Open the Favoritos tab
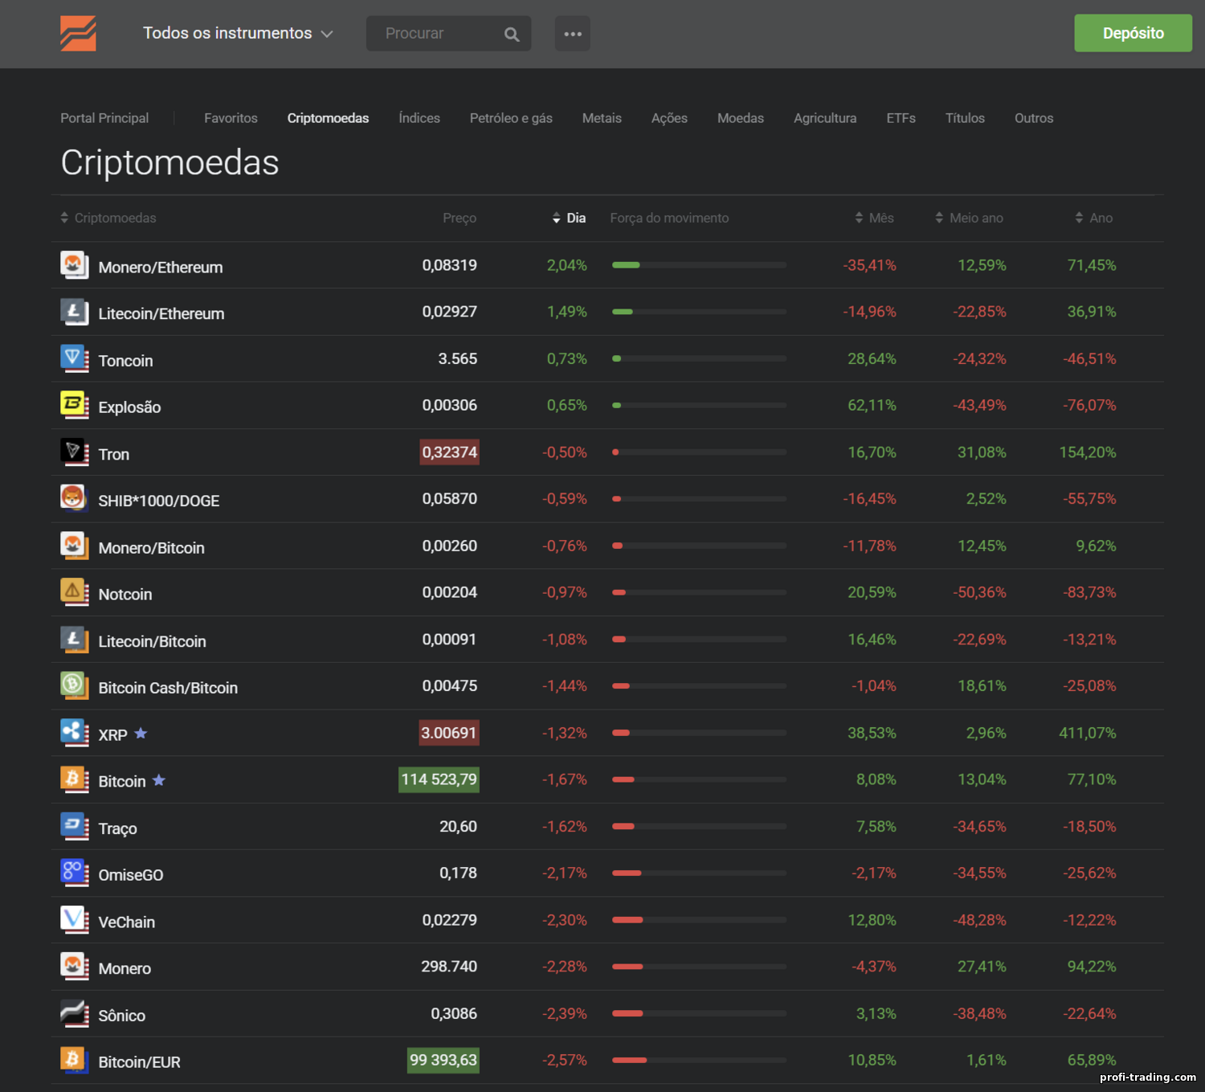 (231, 118)
